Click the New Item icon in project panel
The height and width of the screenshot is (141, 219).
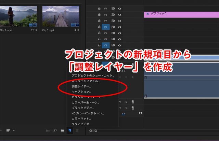(70, 130)
